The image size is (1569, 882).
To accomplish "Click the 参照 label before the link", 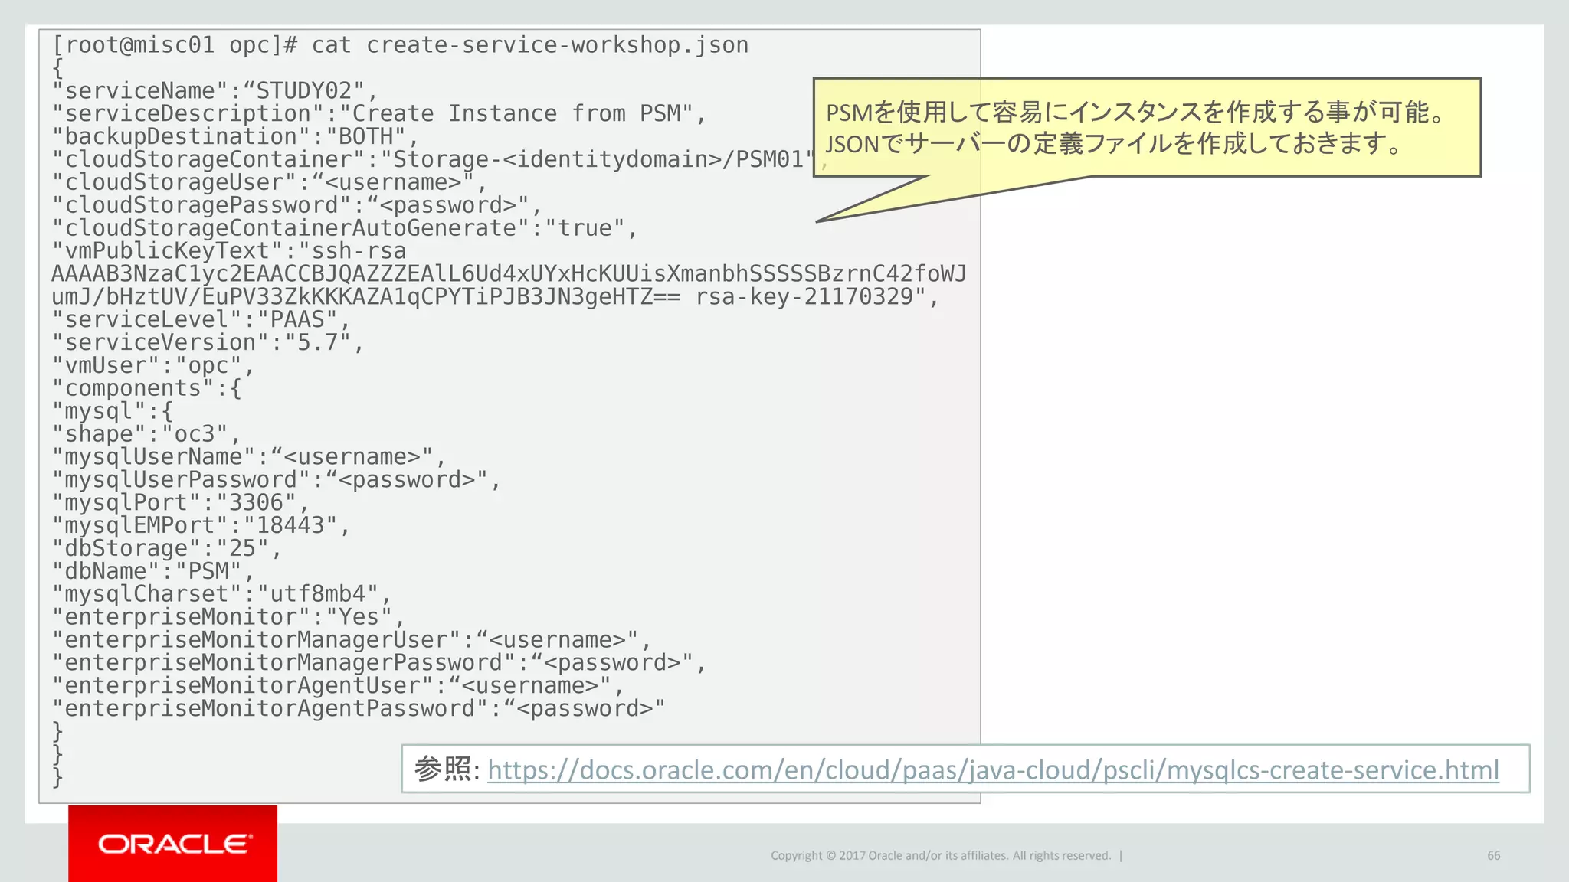I will [x=447, y=769].
